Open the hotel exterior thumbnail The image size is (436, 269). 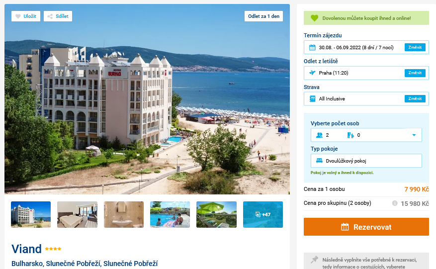coord(31,214)
